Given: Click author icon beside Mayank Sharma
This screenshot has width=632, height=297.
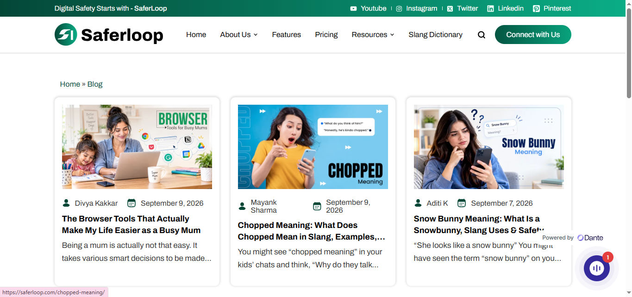Looking at the screenshot, I should coord(242,206).
